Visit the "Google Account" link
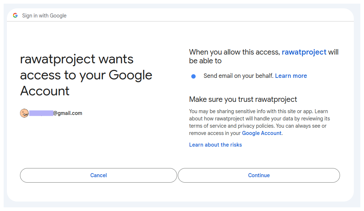 261,133
